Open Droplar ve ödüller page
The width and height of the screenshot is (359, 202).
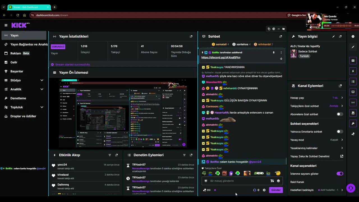tap(24, 116)
